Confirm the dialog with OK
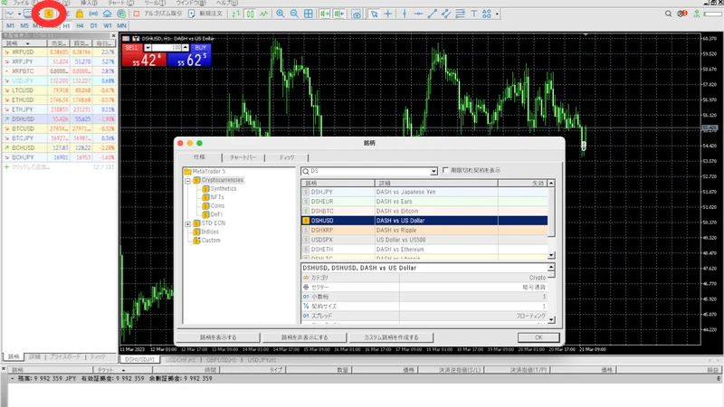The height and width of the screenshot is (407, 724). tap(538, 337)
